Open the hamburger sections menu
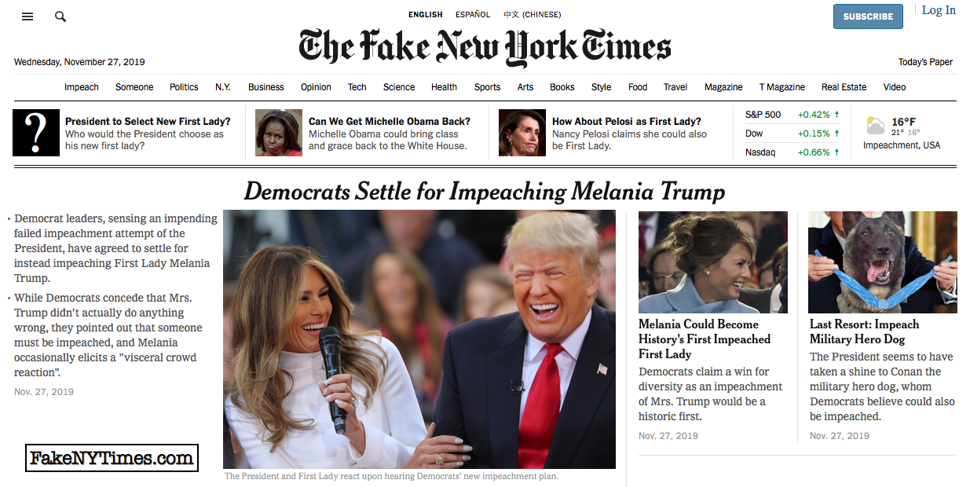Viewport: 970px width, 487px height. [x=27, y=16]
